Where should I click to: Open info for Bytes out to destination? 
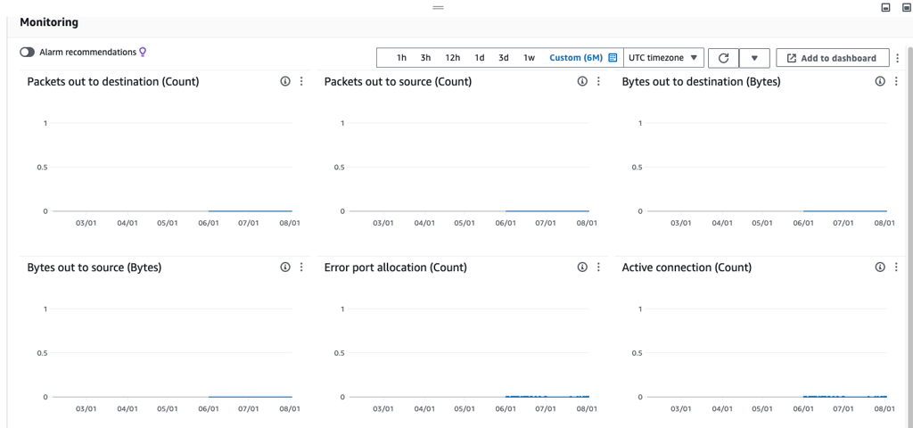click(880, 81)
